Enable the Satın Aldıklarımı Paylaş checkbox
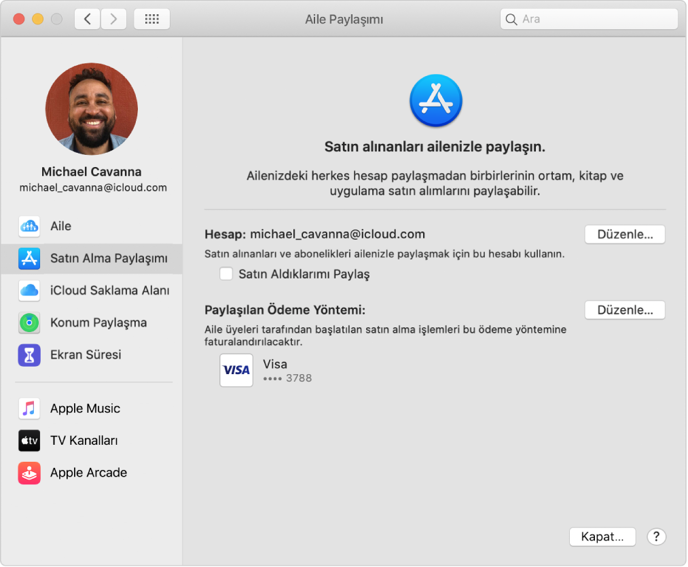The height and width of the screenshot is (567, 688). [226, 274]
